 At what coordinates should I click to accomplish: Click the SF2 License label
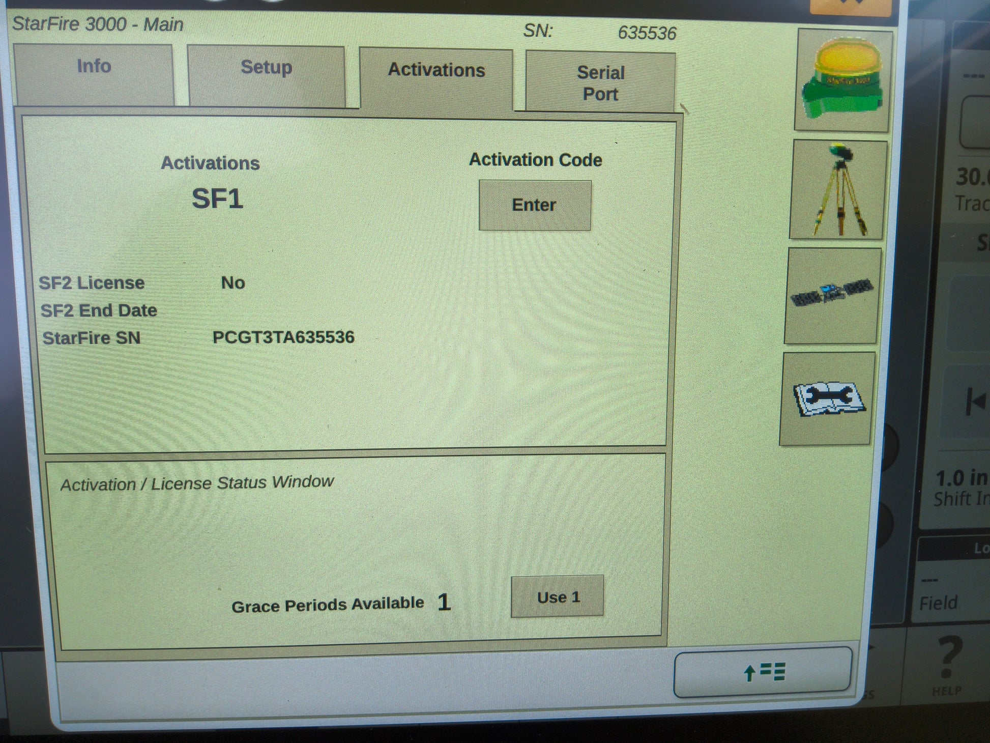[92, 283]
